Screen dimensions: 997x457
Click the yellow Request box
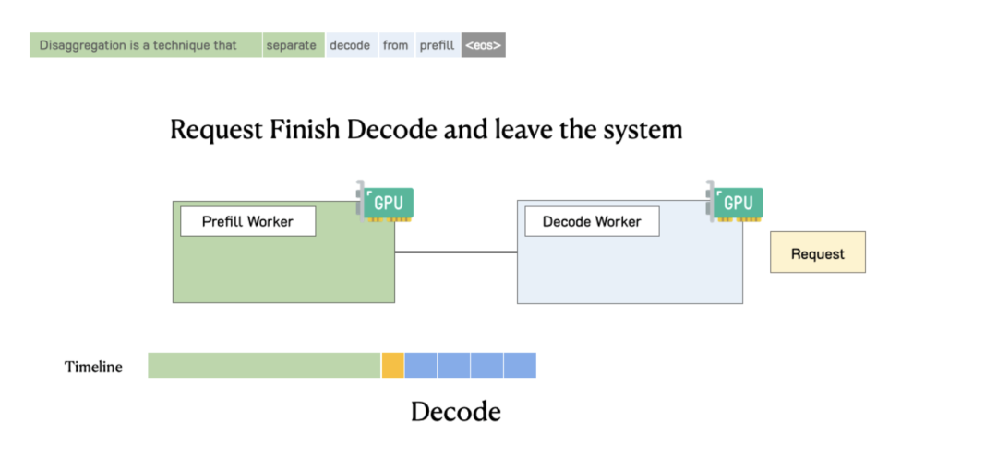coord(818,252)
